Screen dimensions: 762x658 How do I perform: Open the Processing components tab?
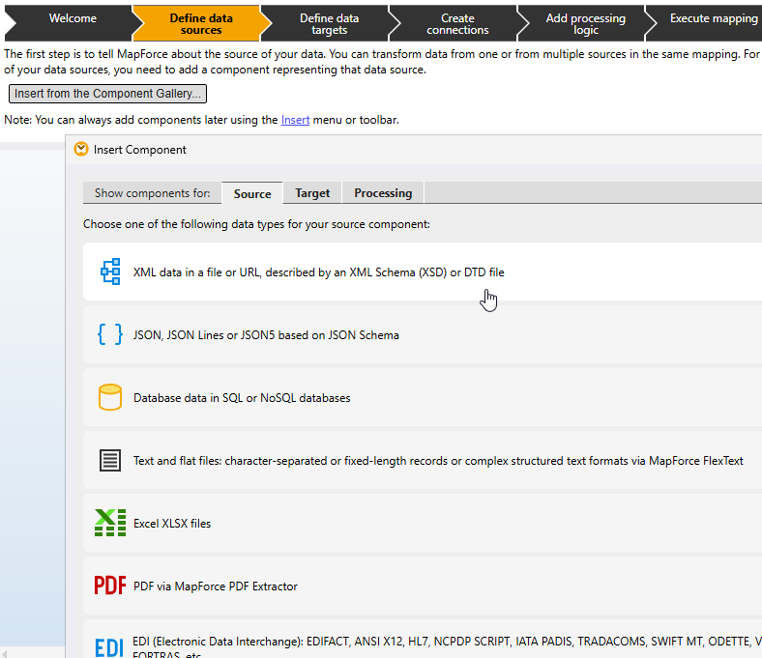(383, 193)
